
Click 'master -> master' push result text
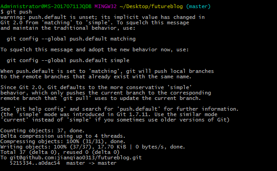point(91,163)
